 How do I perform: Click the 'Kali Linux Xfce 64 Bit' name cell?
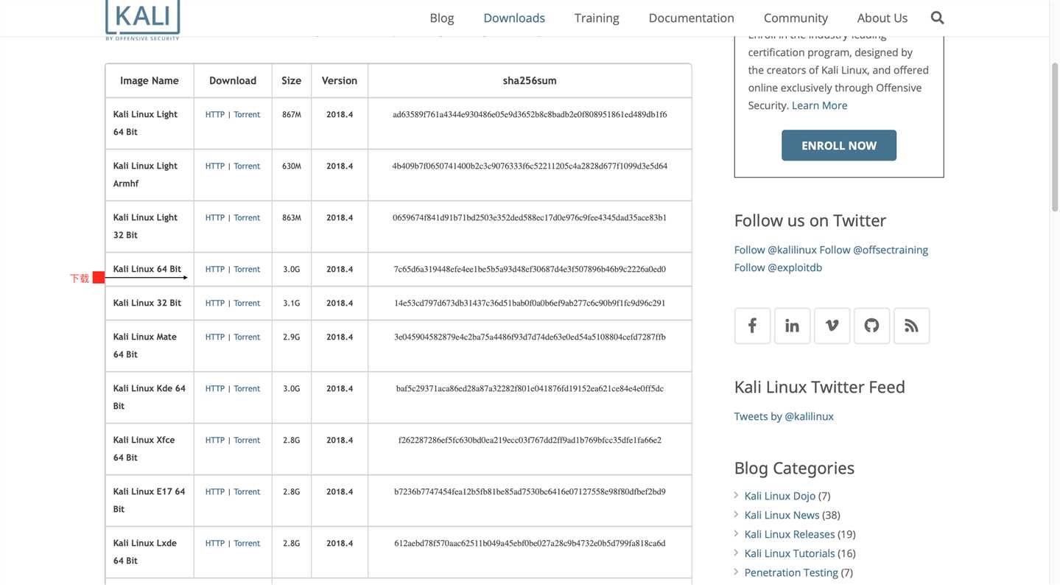(x=150, y=449)
